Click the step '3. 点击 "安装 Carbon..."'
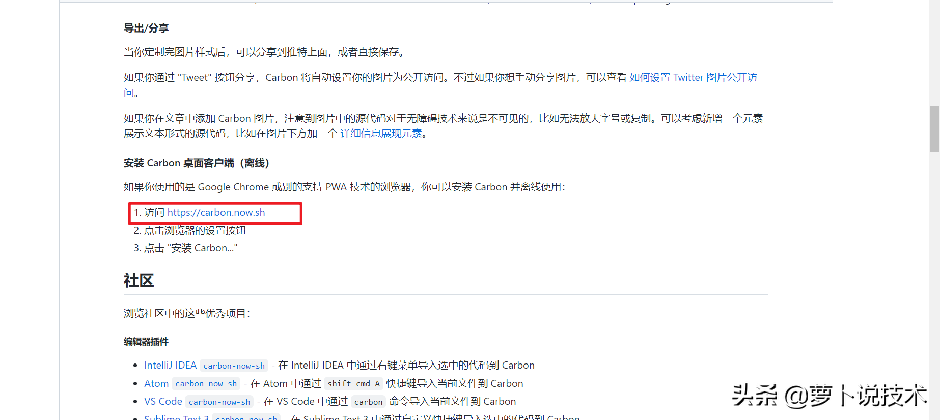Viewport: 940px width, 420px height. point(185,248)
